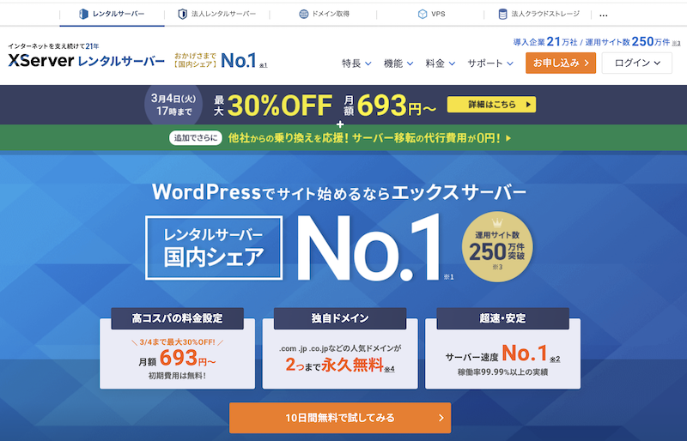Click the ※3 footnote after 250万件 in header
687x441 pixels.
point(677,43)
